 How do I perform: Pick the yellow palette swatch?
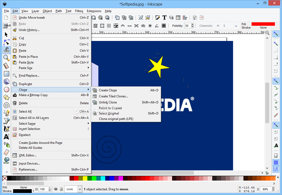click(x=85, y=178)
